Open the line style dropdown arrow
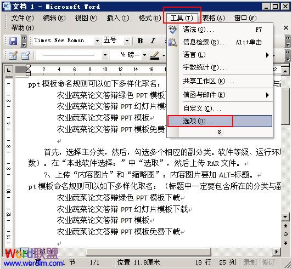292x269 pixels. point(105,55)
